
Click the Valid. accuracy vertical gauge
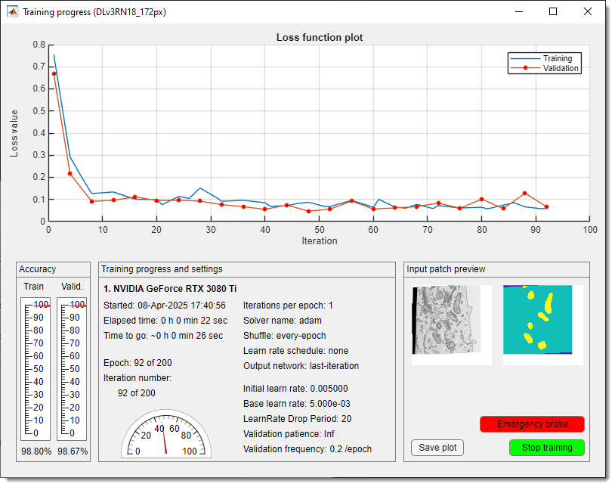tap(72, 368)
